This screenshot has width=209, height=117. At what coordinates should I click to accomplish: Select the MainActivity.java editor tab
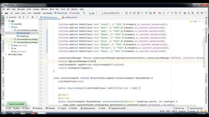click(50, 17)
